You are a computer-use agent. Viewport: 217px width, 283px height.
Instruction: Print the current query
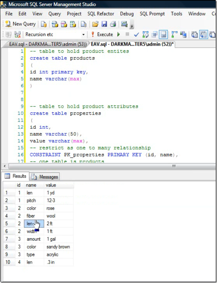click(x=113, y=24)
